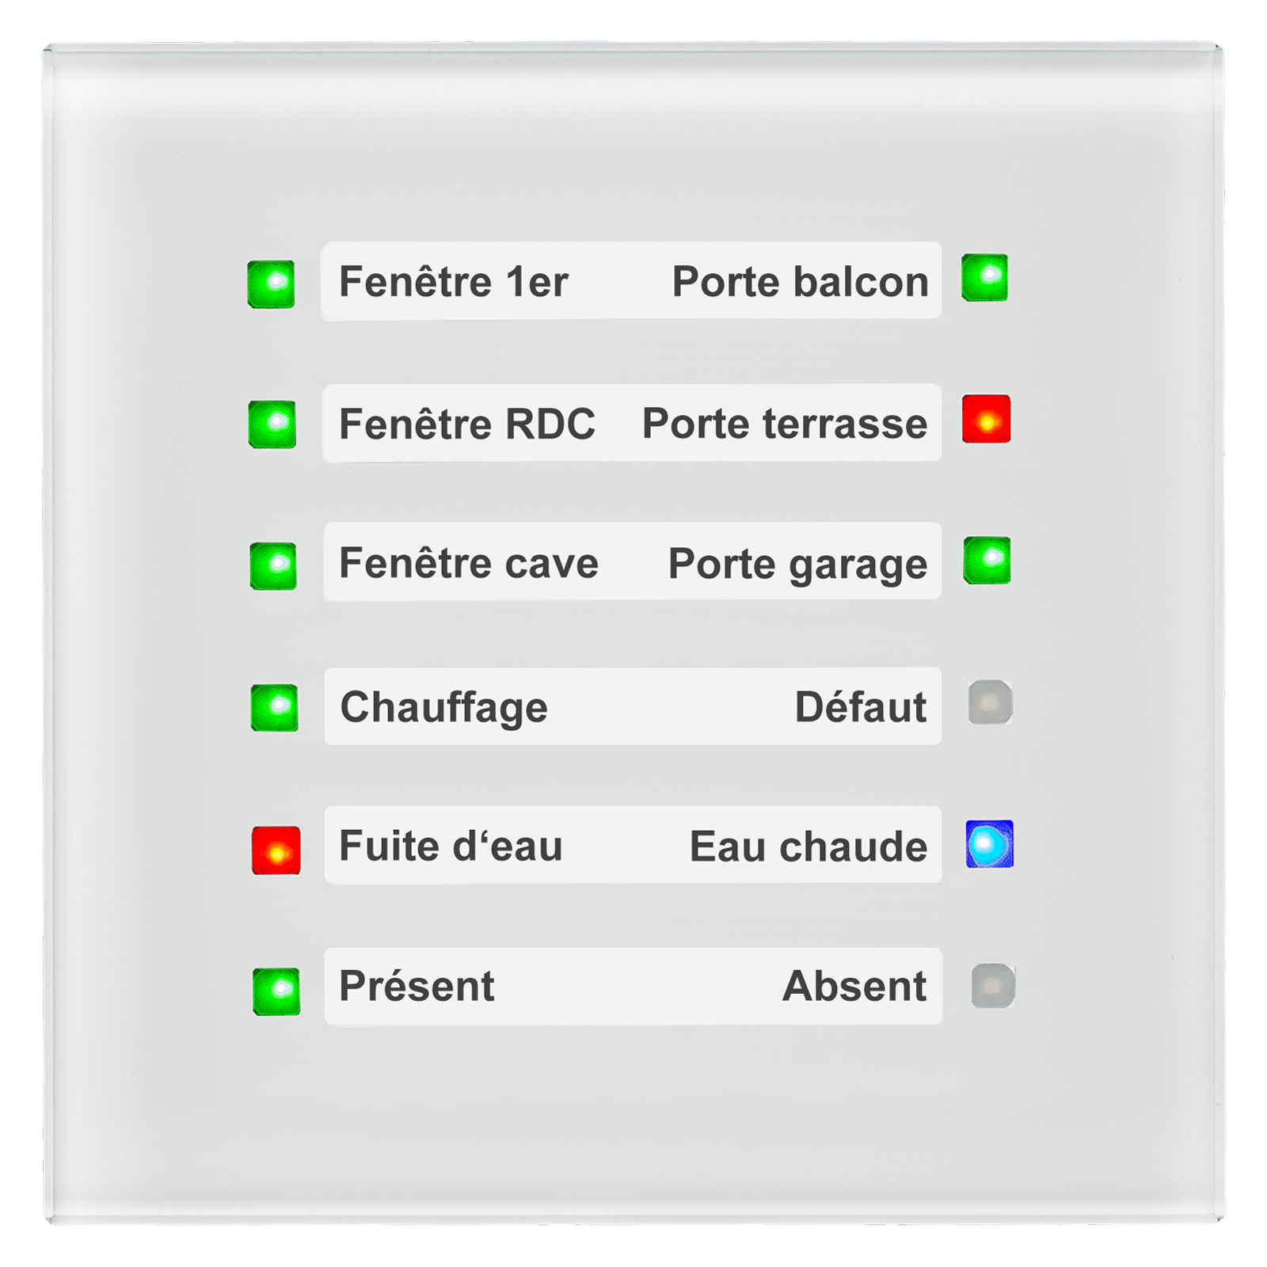1267x1267 pixels.
Task: Toggle the grey LED beside Défaut
Action: (991, 702)
